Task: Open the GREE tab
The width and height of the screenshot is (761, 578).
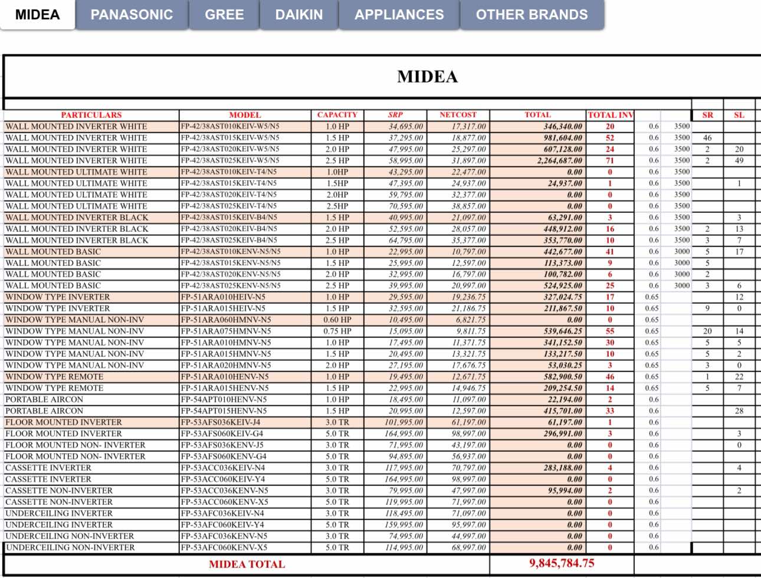Action: pyautogui.click(x=224, y=15)
